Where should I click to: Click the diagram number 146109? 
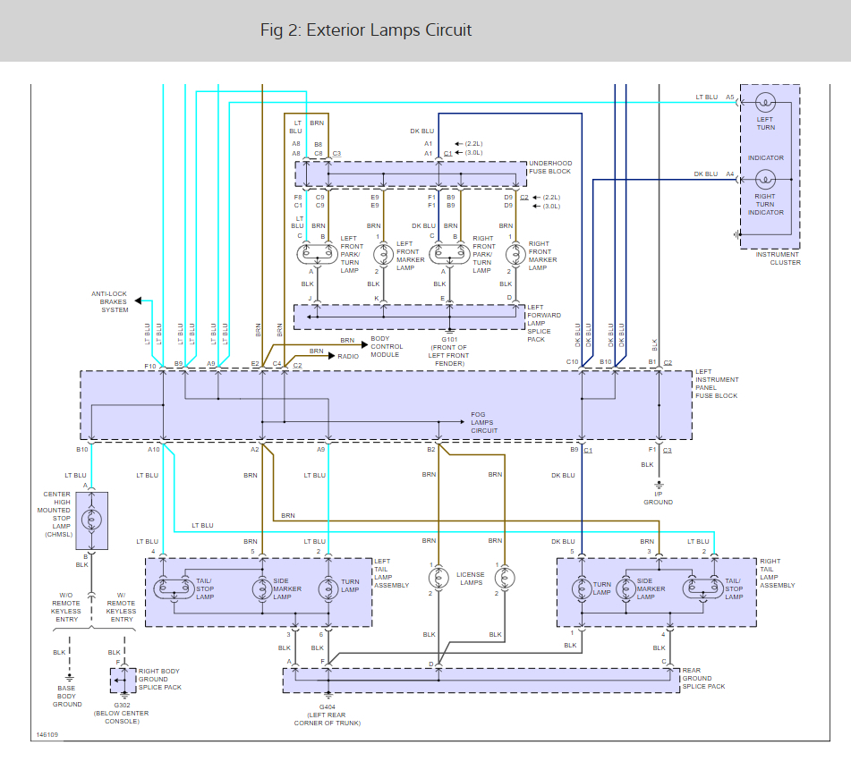point(47,735)
